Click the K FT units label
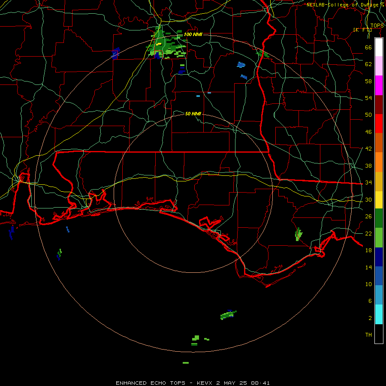The image size is (386, 386). click(x=362, y=30)
